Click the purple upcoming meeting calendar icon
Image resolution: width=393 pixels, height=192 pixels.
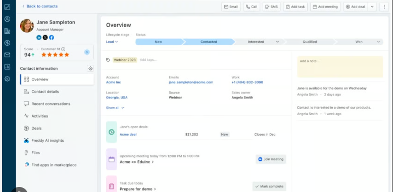pos(112,159)
